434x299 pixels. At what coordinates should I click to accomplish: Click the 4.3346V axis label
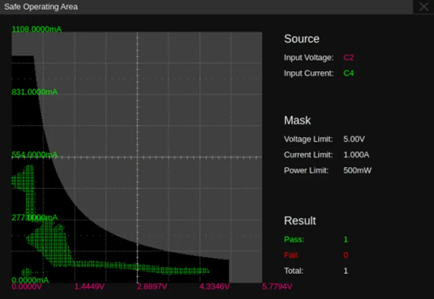(x=215, y=287)
